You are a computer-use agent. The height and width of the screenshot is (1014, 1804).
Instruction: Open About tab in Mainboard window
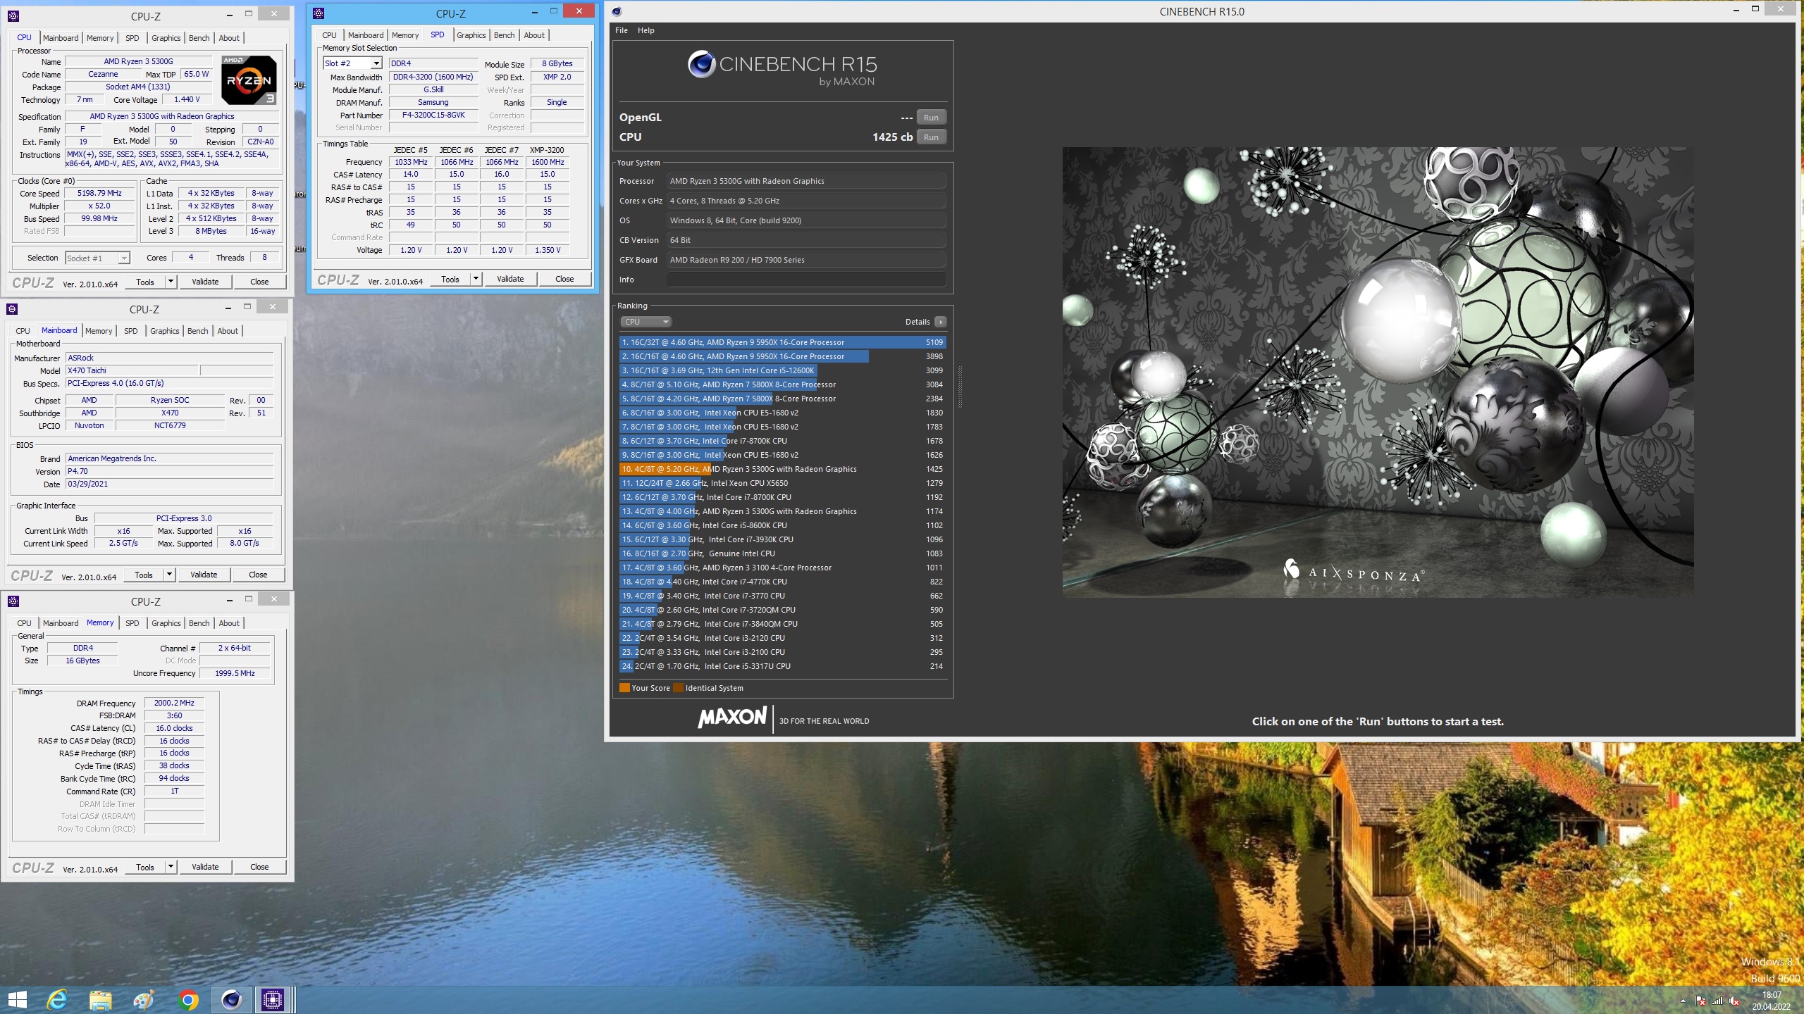pyautogui.click(x=228, y=331)
